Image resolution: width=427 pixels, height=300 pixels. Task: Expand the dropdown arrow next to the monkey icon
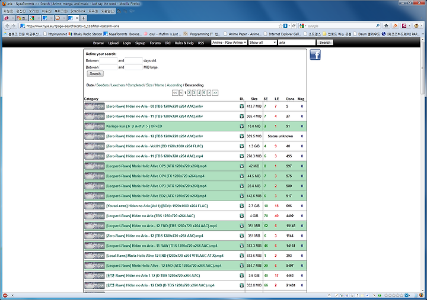point(421,26)
